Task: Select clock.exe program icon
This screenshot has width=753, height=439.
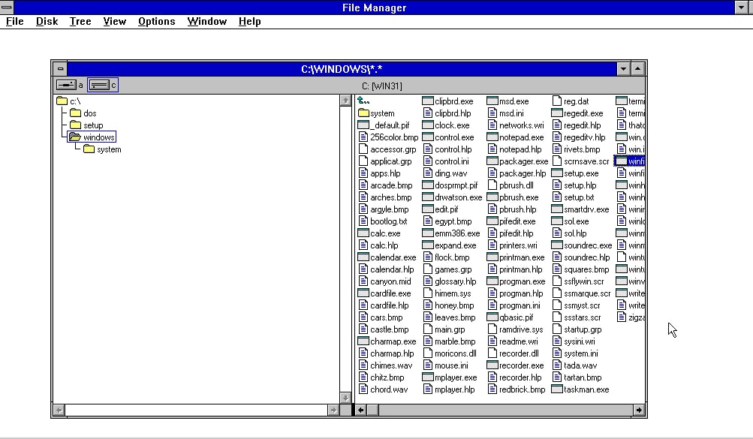Action: click(x=427, y=125)
